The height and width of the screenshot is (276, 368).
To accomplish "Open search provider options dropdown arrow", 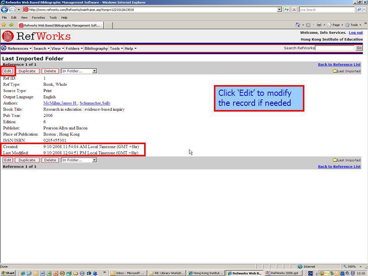I will [364, 10].
